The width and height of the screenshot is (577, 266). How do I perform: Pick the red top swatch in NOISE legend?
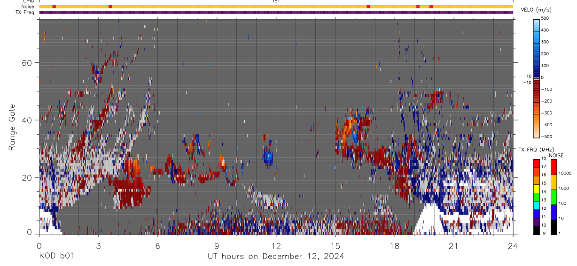[x=553, y=167]
